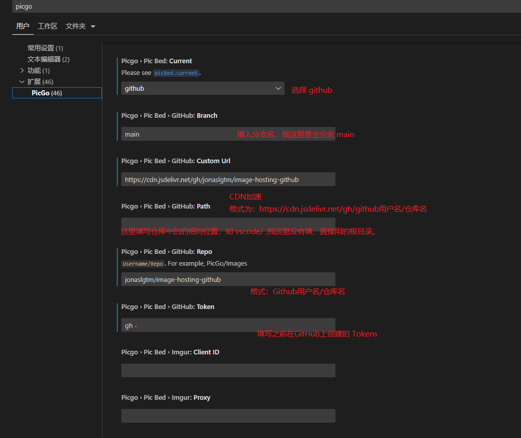Click the GitHub Custom Url input field
The image size is (521, 438).
pos(228,179)
